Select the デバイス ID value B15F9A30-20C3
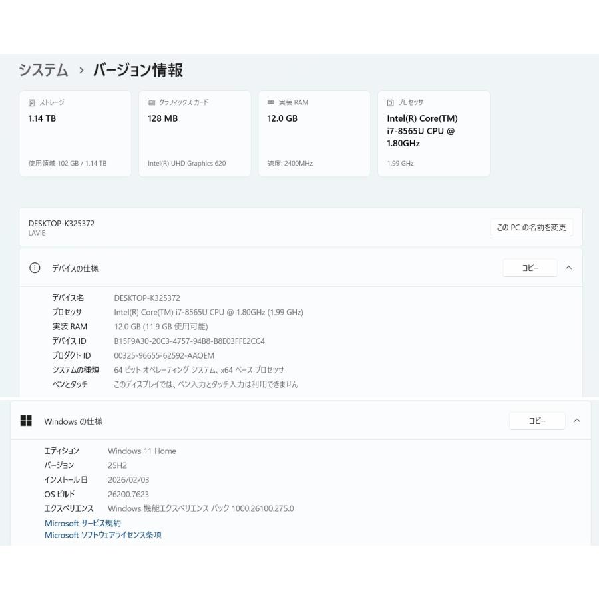This screenshot has width=599, height=599. (x=189, y=341)
